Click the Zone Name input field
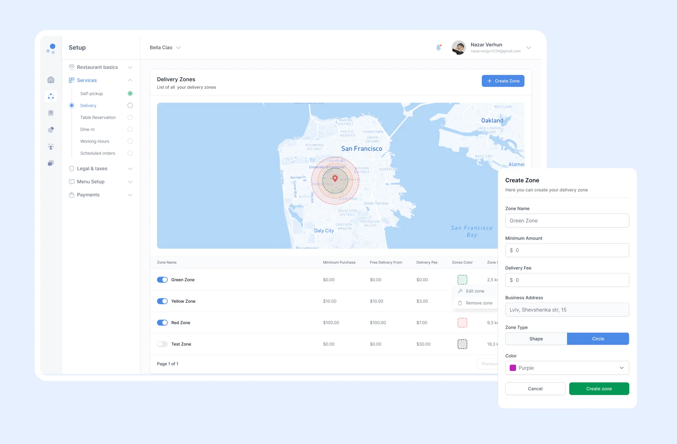The width and height of the screenshot is (677, 444). (x=567, y=221)
